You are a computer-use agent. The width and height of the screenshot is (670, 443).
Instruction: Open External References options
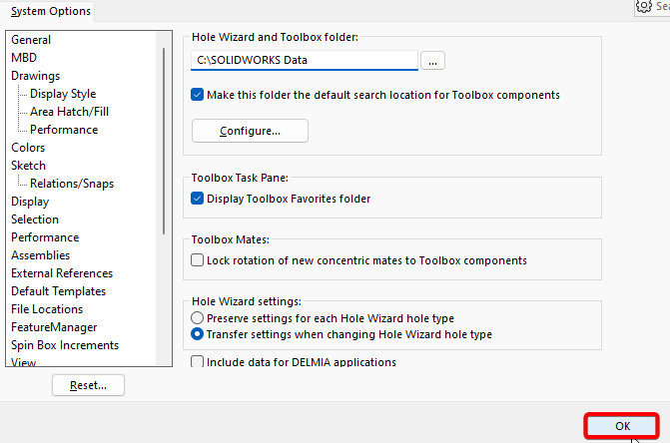(x=62, y=272)
